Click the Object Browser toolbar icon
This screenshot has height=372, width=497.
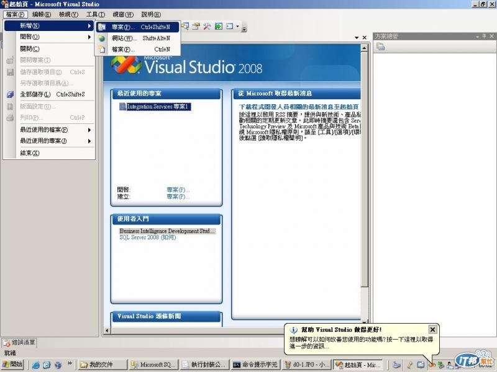pyautogui.click(x=185, y=26)
